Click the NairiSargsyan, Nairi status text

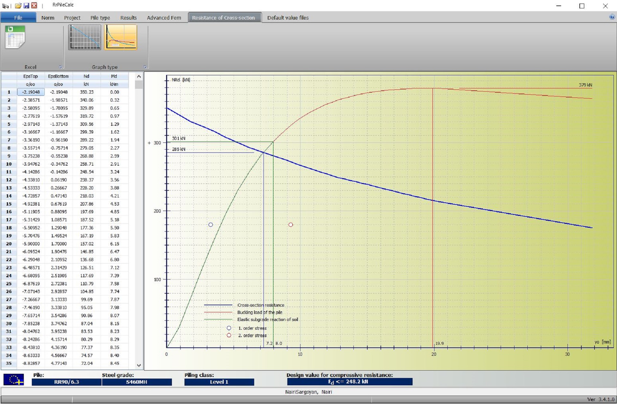pos(308,392)
